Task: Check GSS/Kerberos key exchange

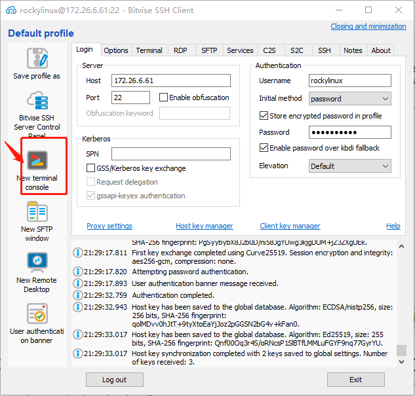Action: tap(90, 168)
